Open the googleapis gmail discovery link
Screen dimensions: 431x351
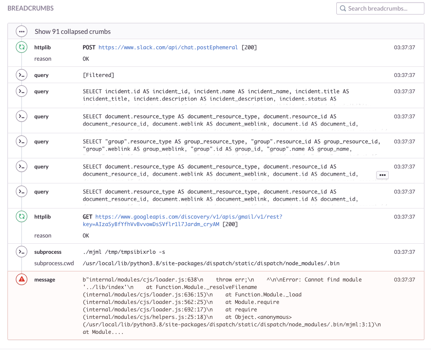183,220
